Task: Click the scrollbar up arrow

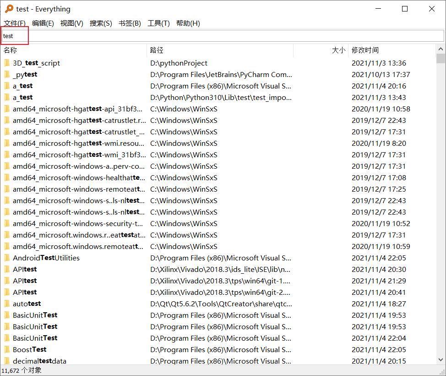Action: [441, 48]
